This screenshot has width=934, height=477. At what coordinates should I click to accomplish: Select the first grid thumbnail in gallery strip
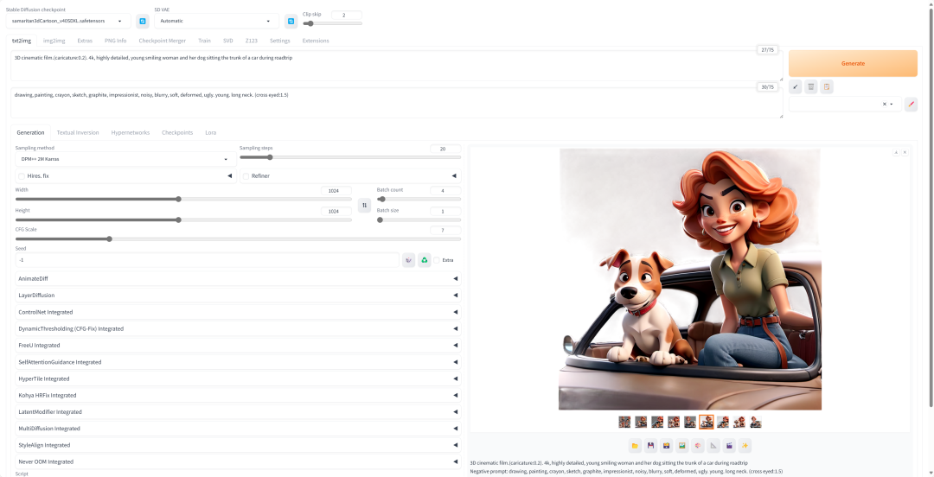pyautogui.click(x=624, y=422)
